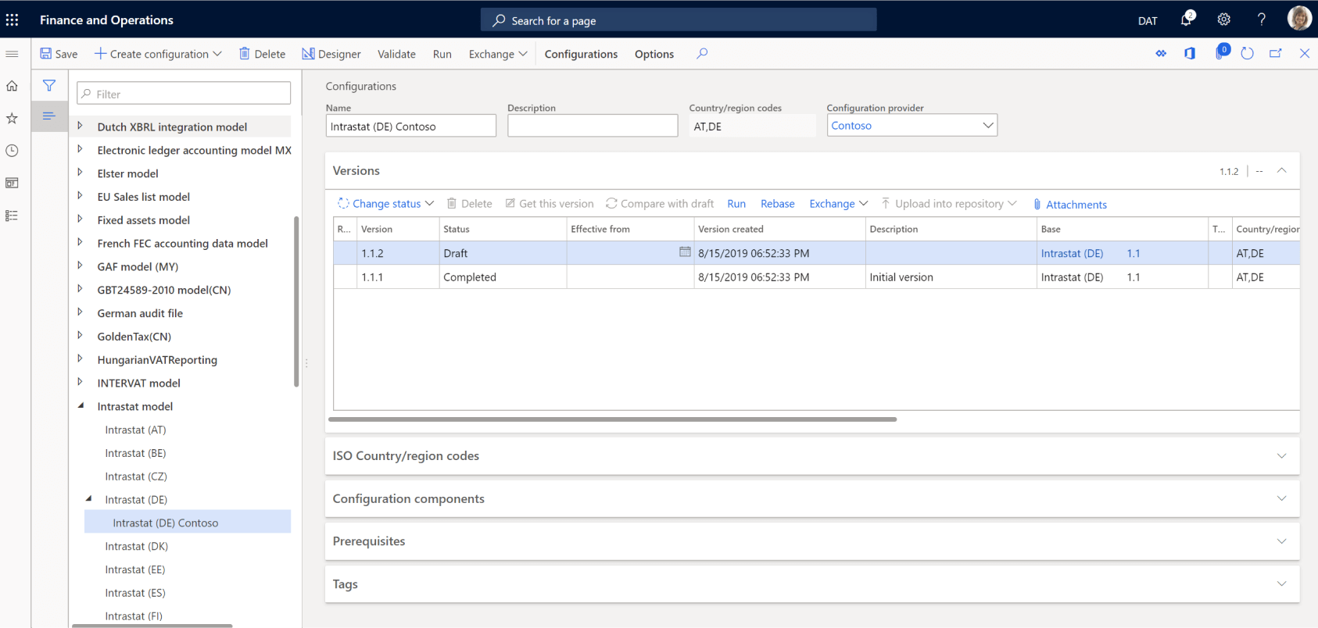Image resolution: width=1318 pixels, height=628 pixels.
Task: Open the Configuration provider dropdown
Action: [x=987, y=126]
